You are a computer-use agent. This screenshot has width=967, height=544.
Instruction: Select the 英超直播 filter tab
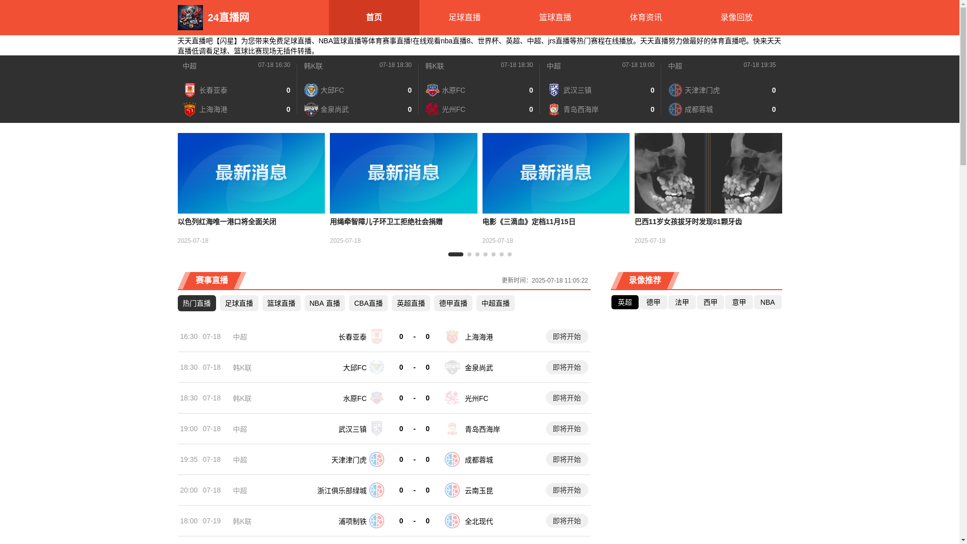pyautogui.click(x=411, y=303)
